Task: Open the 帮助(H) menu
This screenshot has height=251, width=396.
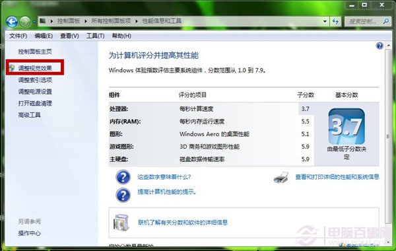Action: coord(121,36)
